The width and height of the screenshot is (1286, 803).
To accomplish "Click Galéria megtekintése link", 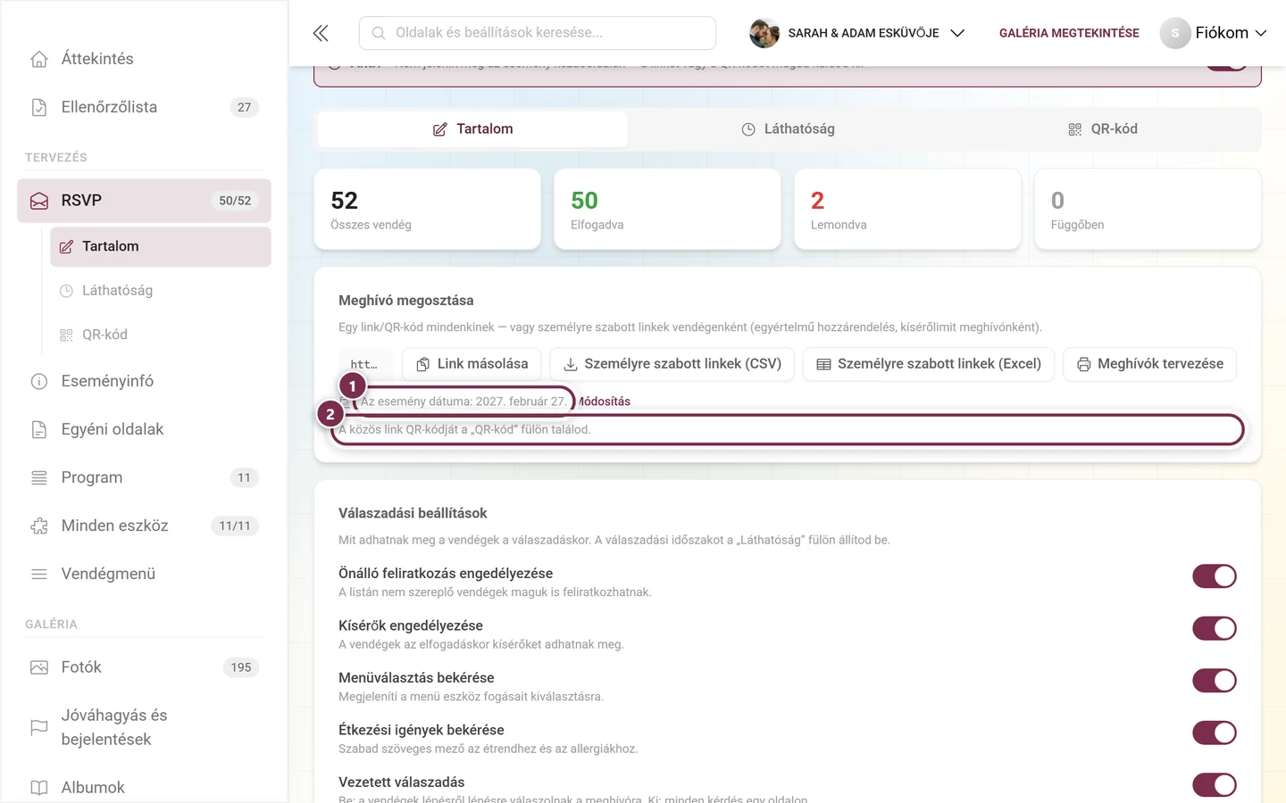I will 1069,33.
